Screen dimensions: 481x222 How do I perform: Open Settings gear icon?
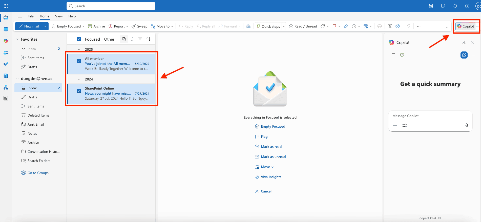click(x=467, y=6)
